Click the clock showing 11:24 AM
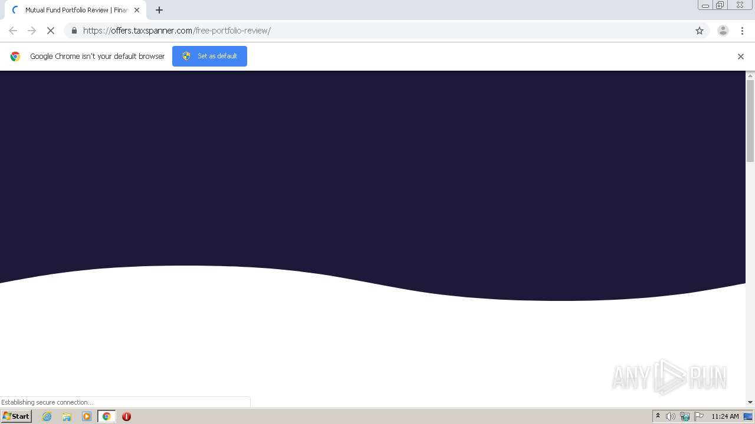This screenshot has width=755, height=424. tap(725, 416)
